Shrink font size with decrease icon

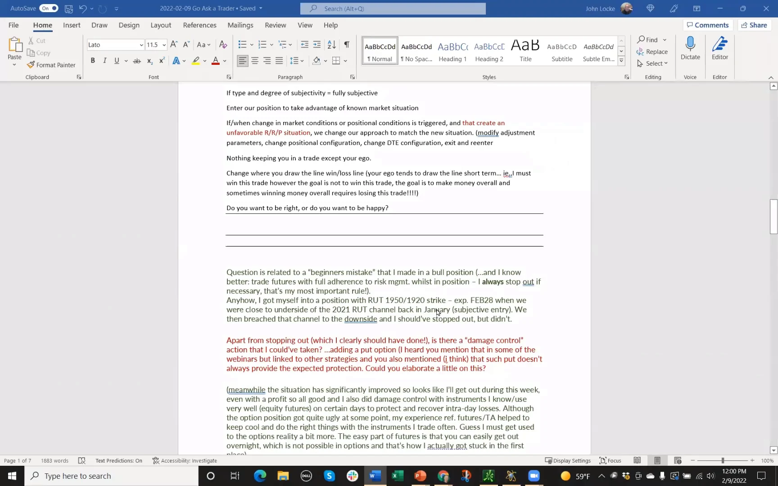click(186, 45)
